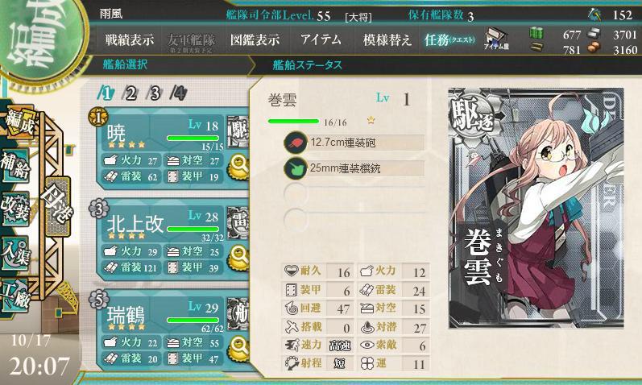Select fleet tab 3
This screenshot has height=385, width=642.
tap(155, 93)
